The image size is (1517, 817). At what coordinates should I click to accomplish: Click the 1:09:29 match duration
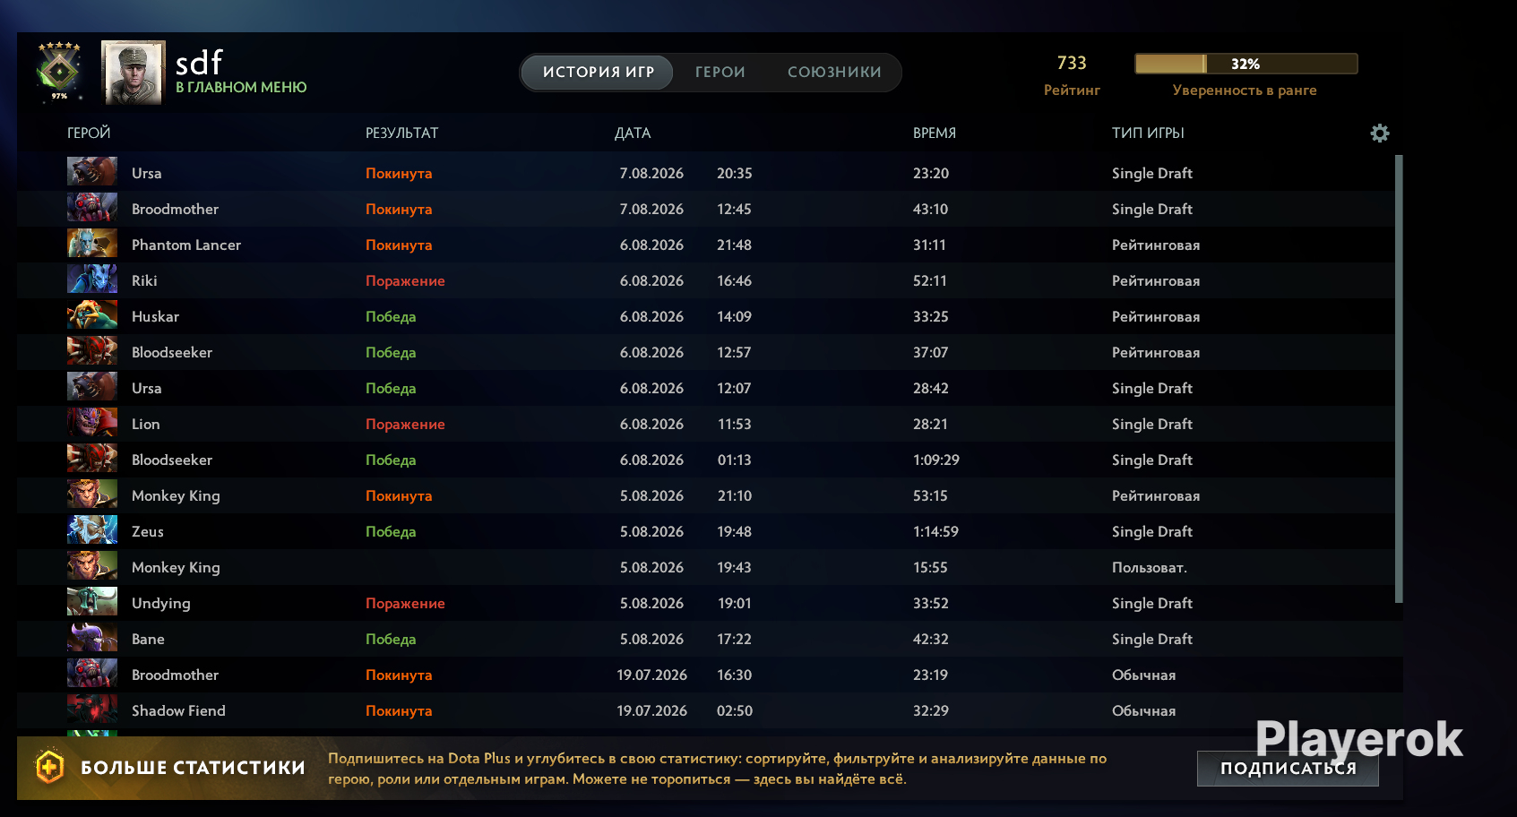pos(936,460)
